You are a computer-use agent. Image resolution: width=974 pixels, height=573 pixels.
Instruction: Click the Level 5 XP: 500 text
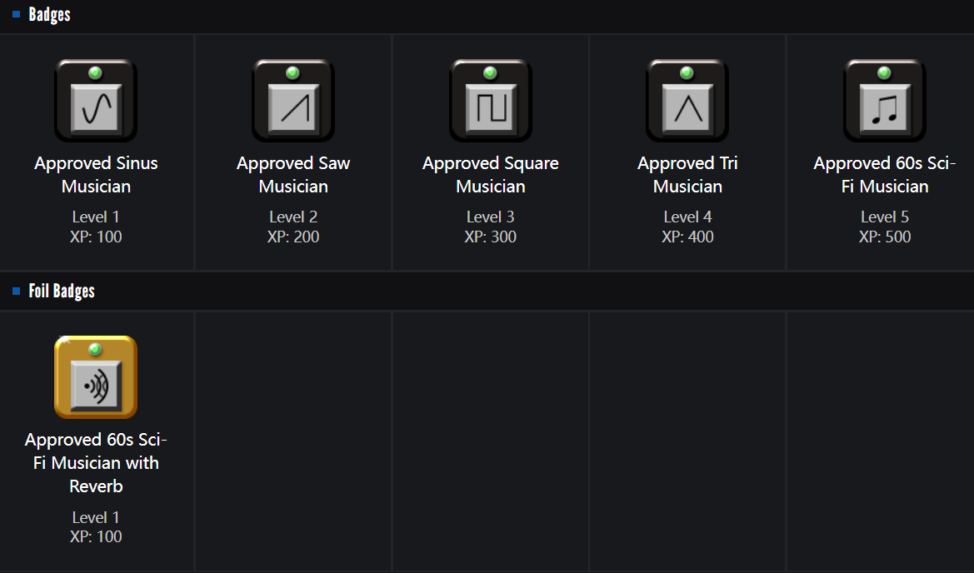pos(885,227)
